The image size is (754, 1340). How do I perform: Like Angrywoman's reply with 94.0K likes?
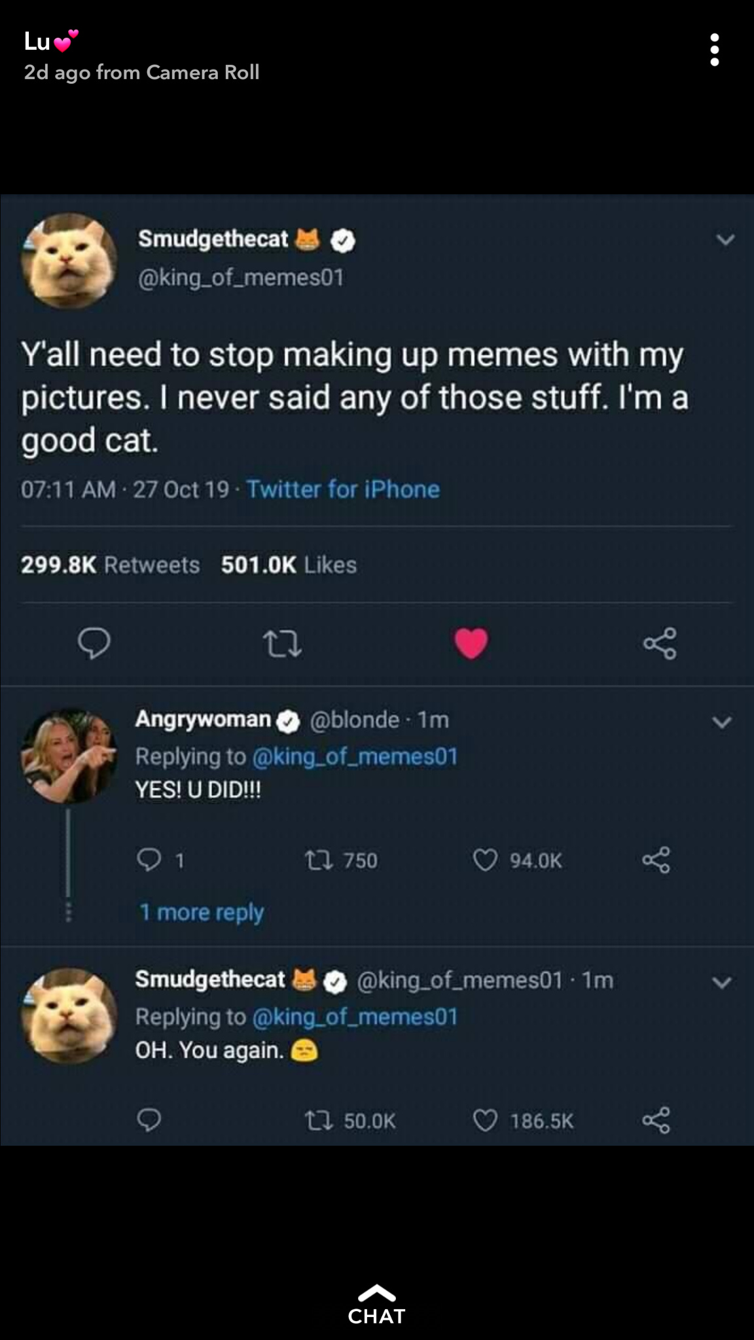tap(485, 860)
